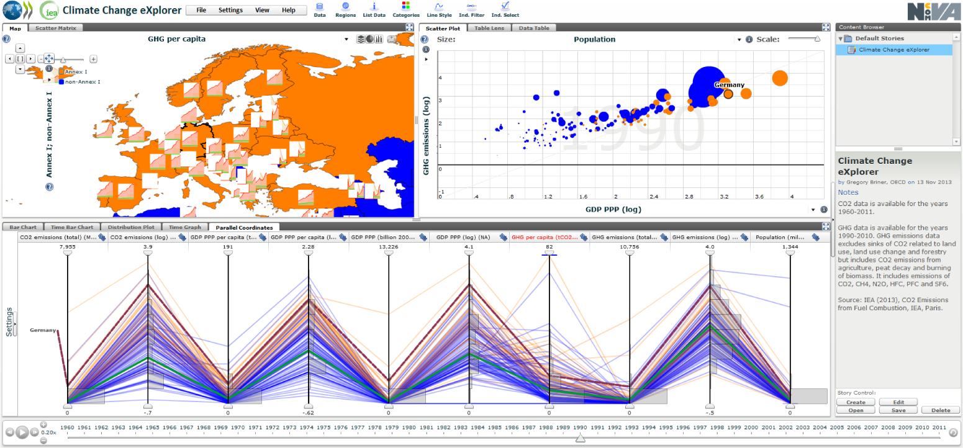
Task: Open the Population size indicator dropdown
Action: point(739,40)
